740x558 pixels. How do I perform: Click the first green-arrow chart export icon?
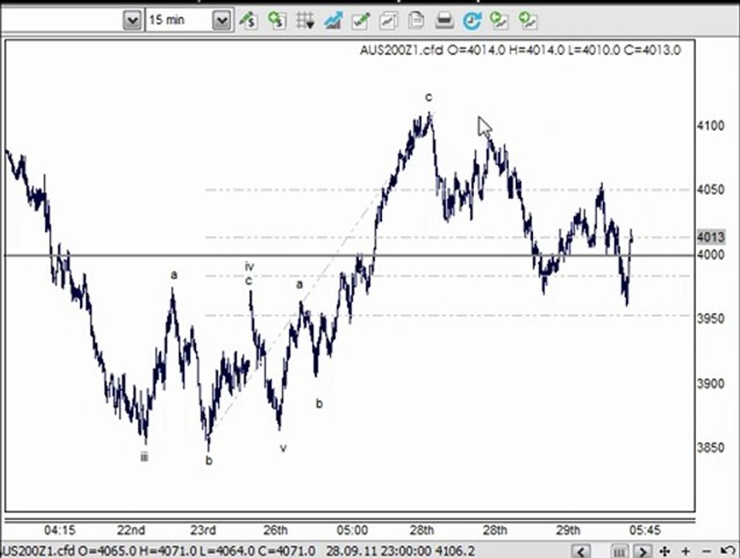499,20
